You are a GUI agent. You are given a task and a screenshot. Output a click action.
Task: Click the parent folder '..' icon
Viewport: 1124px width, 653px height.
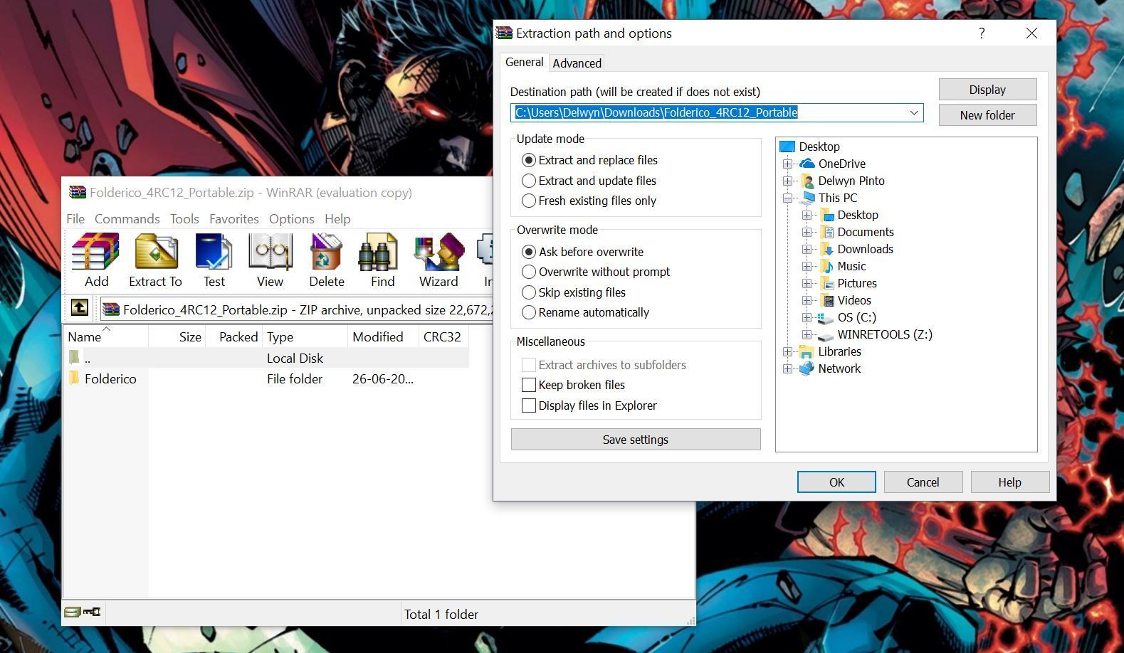tap(74, 357)
